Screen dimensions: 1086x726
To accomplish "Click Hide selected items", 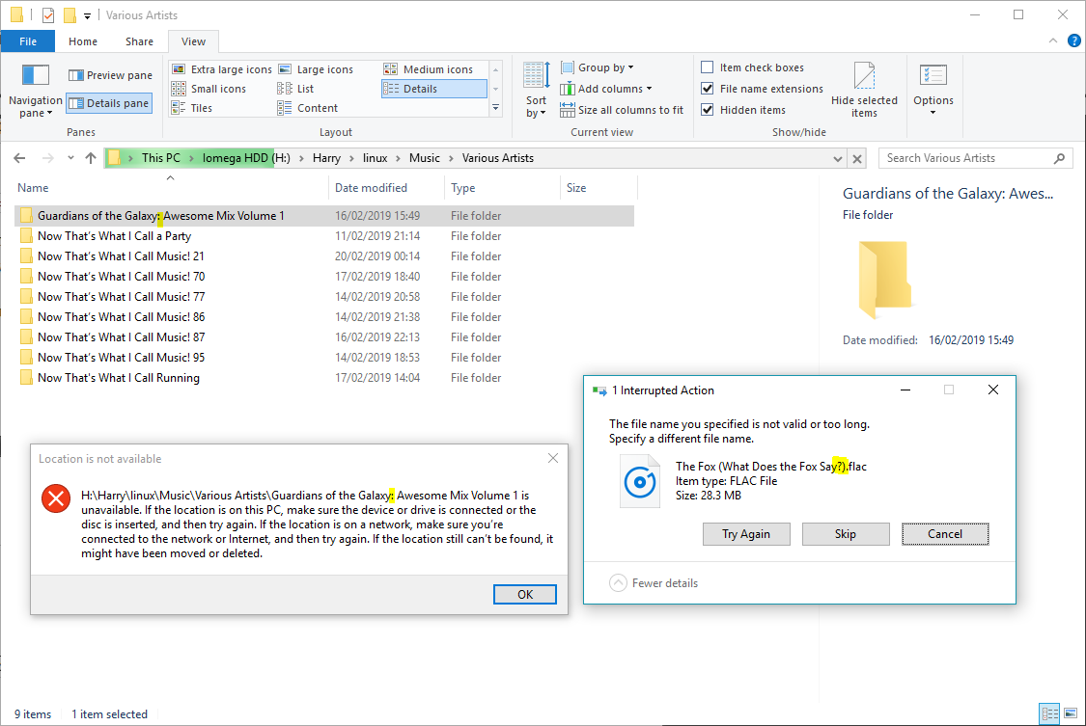I will (x=864, y=91).
